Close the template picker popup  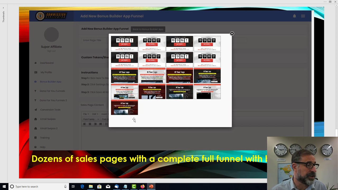[232, 34]
